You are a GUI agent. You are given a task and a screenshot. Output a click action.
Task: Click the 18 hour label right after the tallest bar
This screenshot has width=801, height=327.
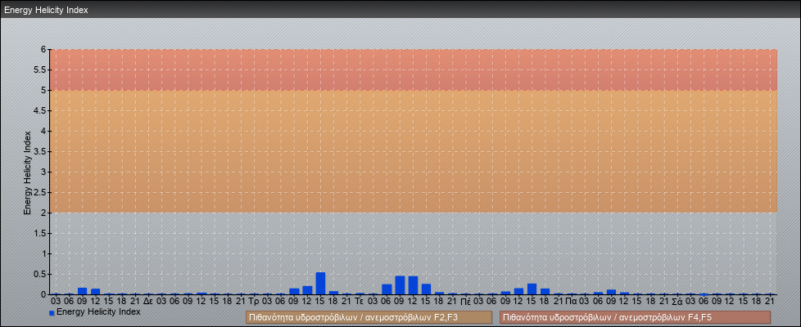[x=333, y=302]
